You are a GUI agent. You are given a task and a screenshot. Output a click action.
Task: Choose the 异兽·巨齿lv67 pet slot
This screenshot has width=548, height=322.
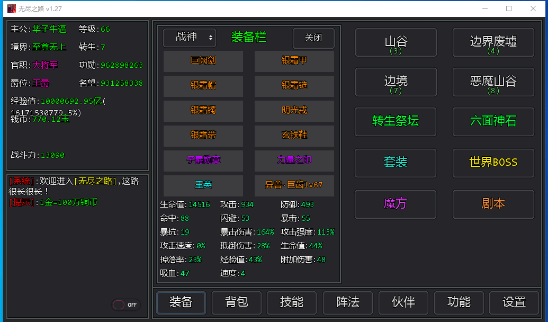(x=294, y=185)
